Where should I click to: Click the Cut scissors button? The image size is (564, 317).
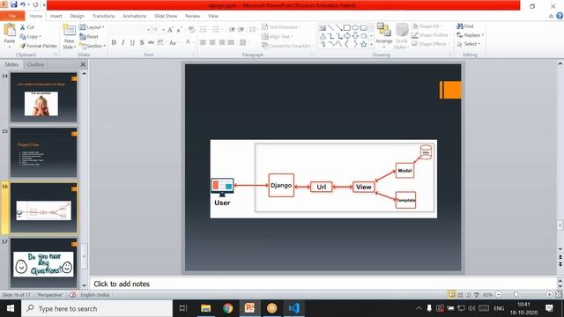[x=27, y=27]
